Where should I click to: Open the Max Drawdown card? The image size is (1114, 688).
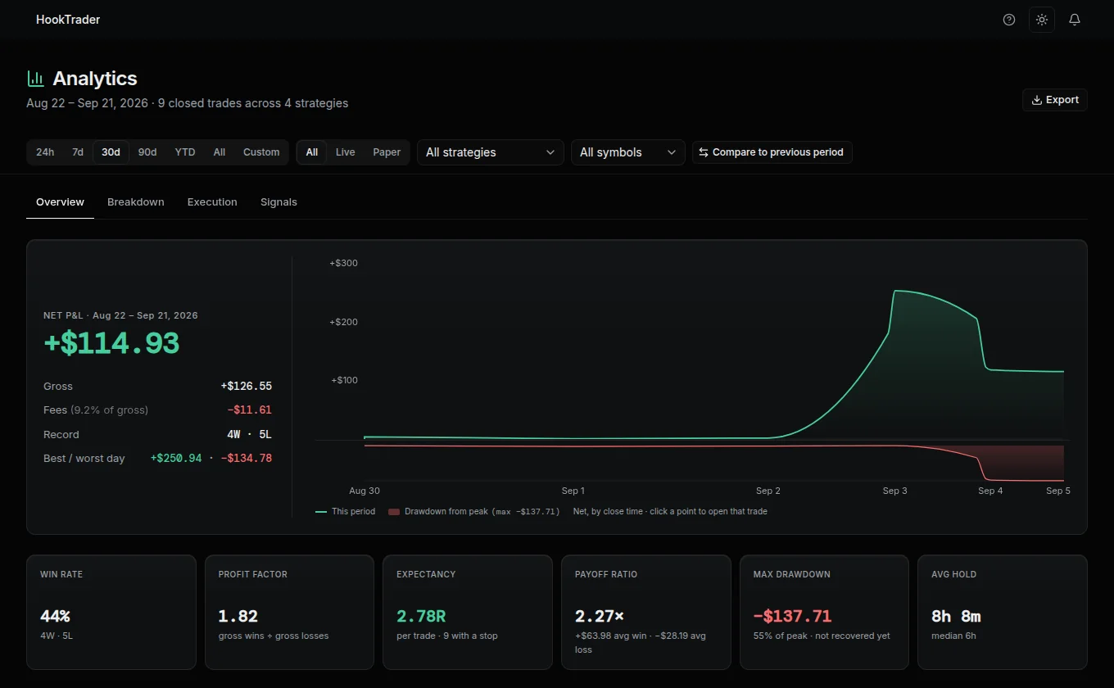(824, 613)
